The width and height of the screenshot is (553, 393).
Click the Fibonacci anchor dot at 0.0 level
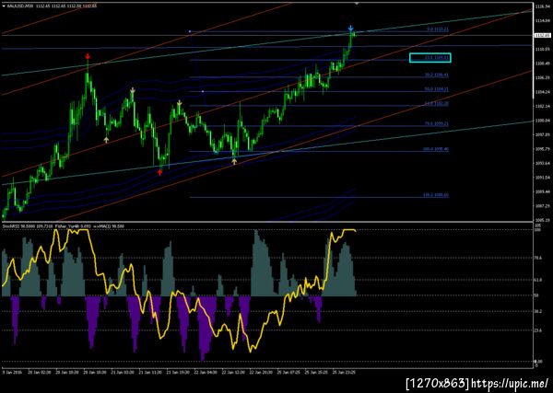pos(190,31)
